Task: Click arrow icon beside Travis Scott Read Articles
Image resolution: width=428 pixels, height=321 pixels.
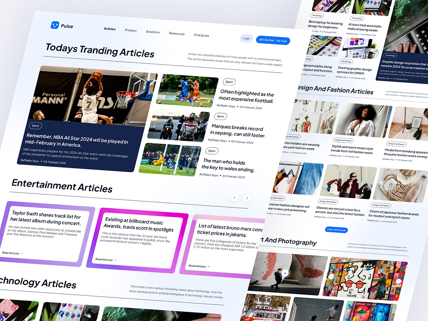Action: click(x=115, y=260)
